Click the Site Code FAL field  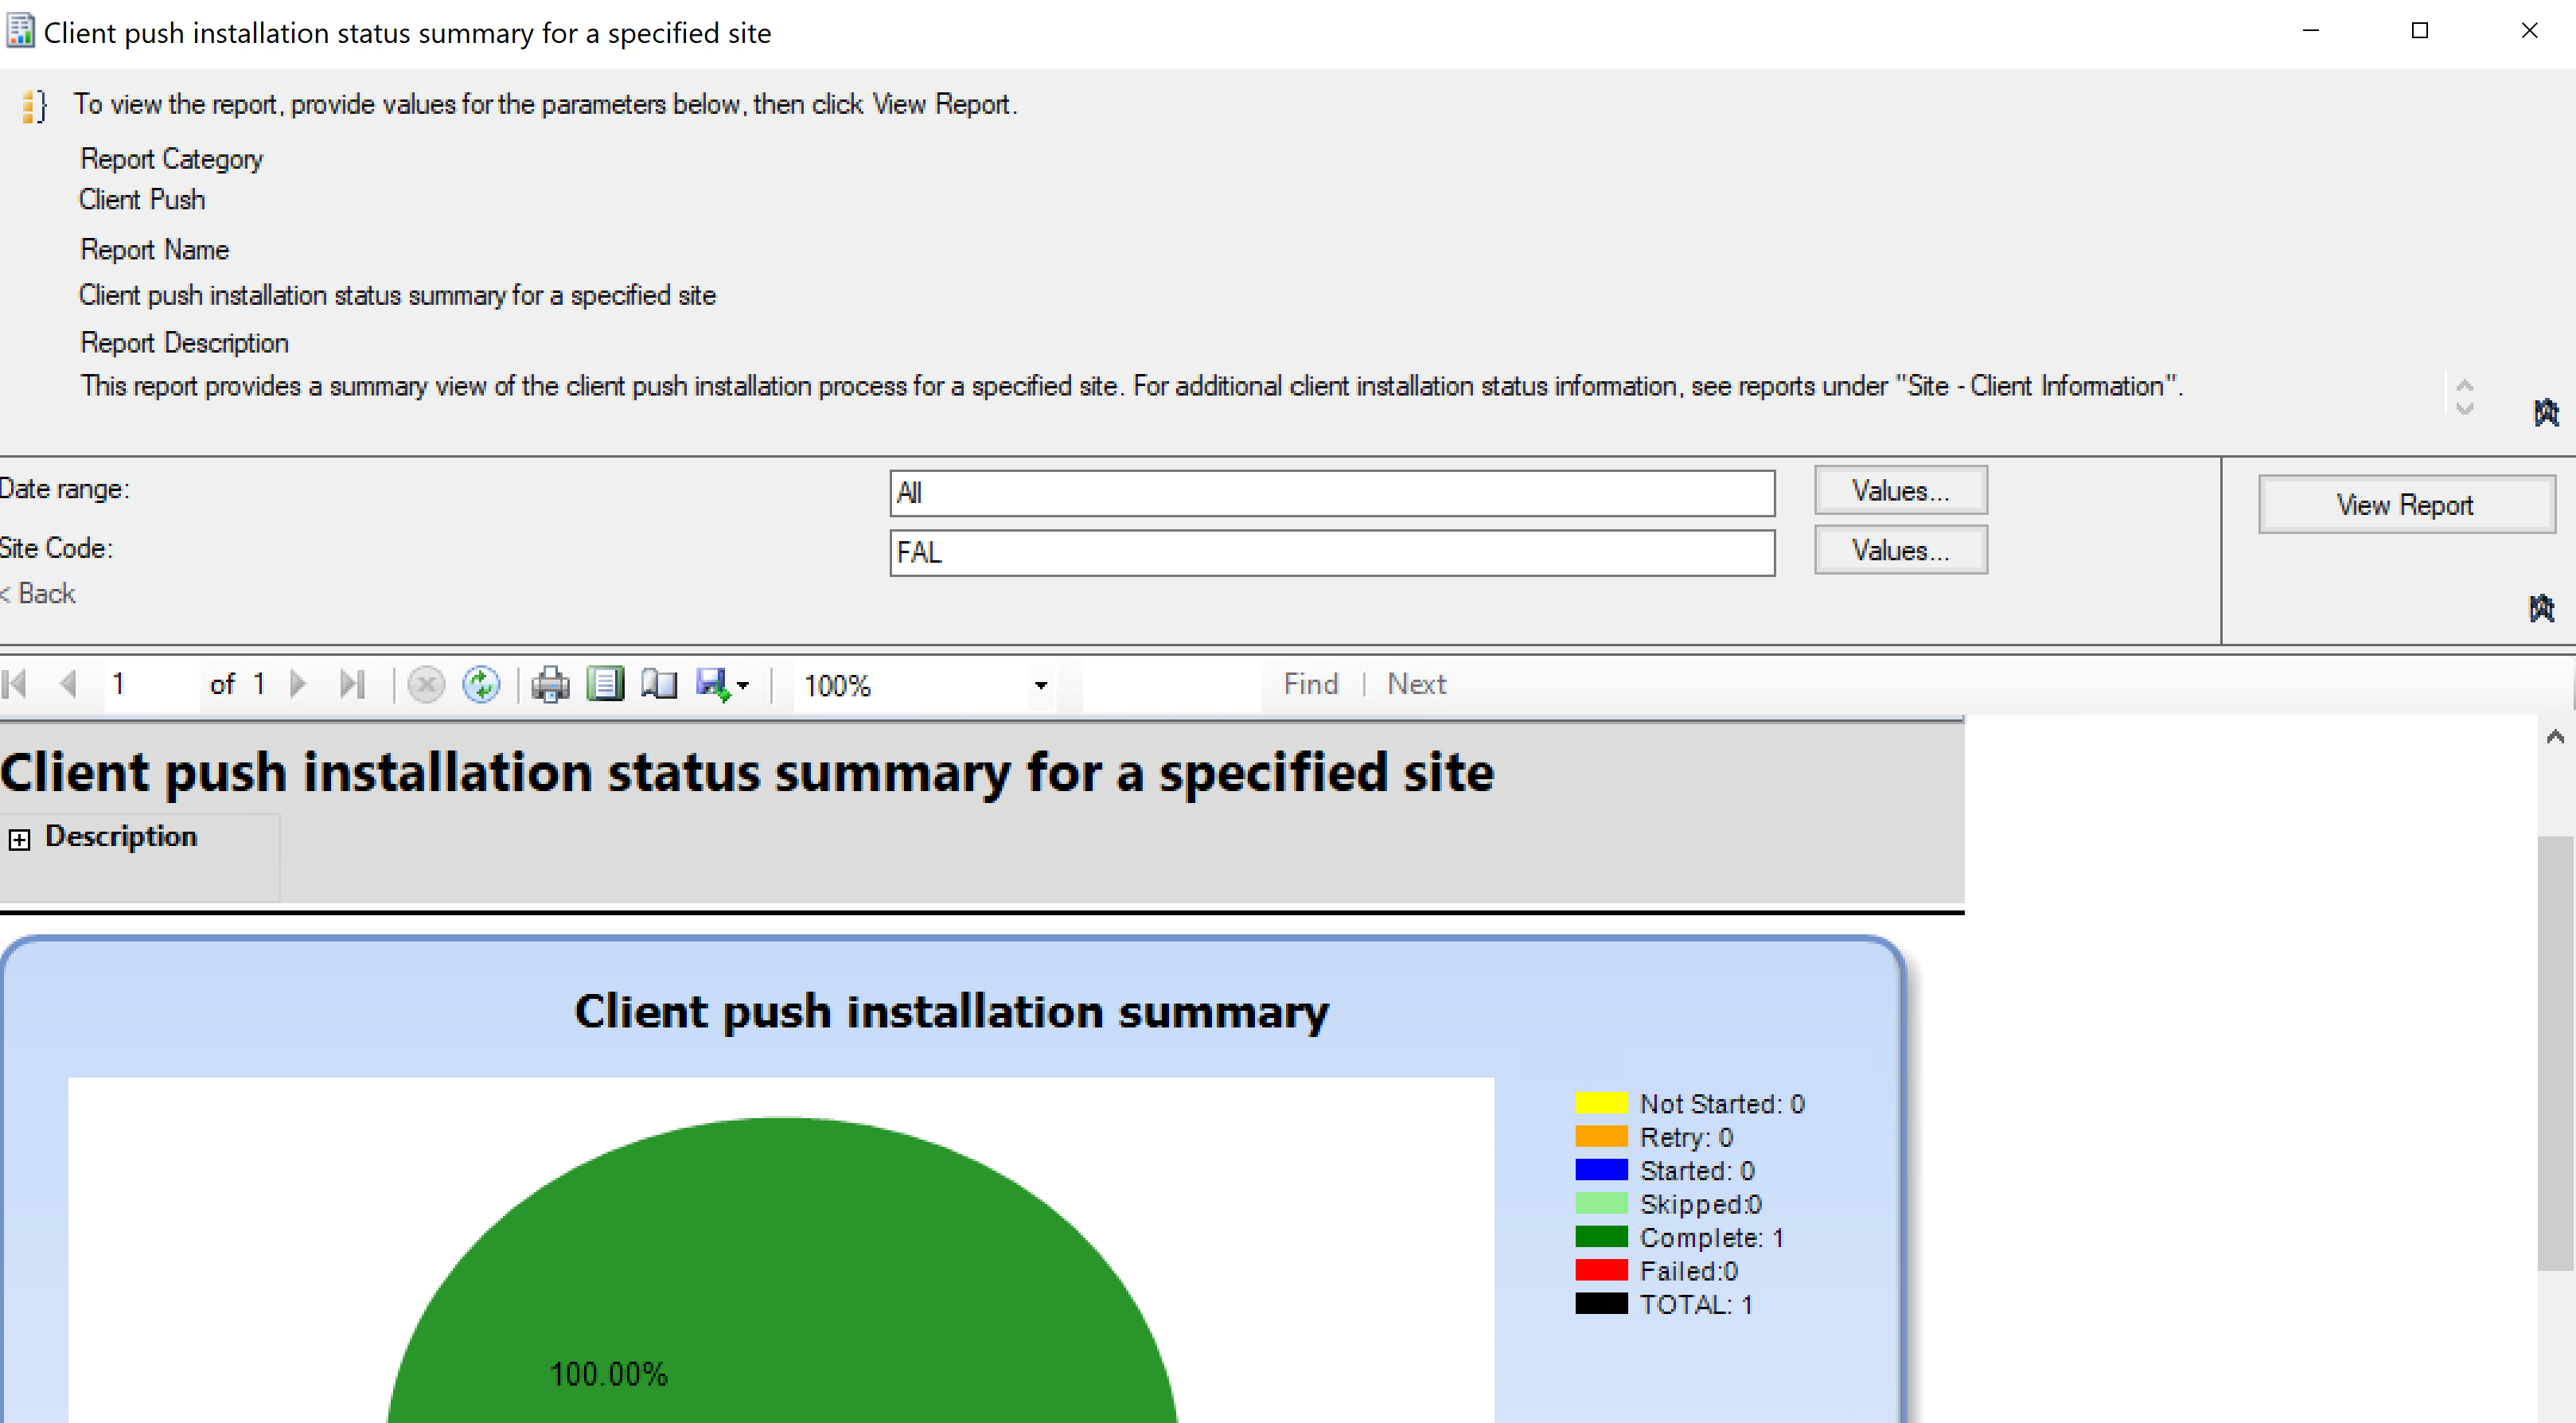pos(1331,553)
